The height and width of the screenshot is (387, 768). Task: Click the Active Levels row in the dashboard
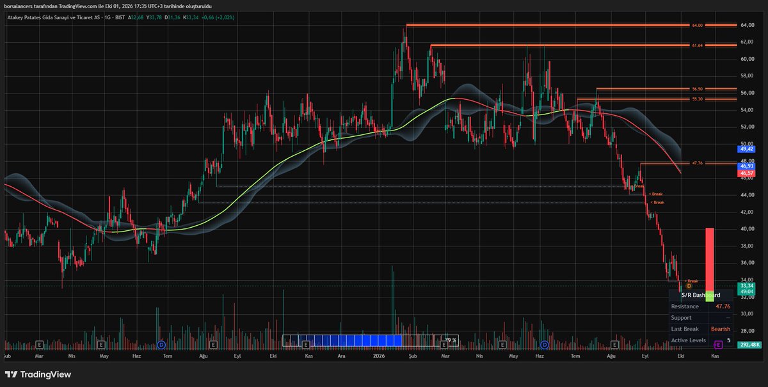click(700, 340)
